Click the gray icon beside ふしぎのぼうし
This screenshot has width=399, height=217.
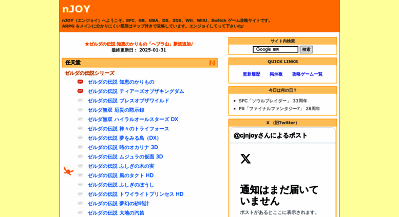(x=80, y=185)
